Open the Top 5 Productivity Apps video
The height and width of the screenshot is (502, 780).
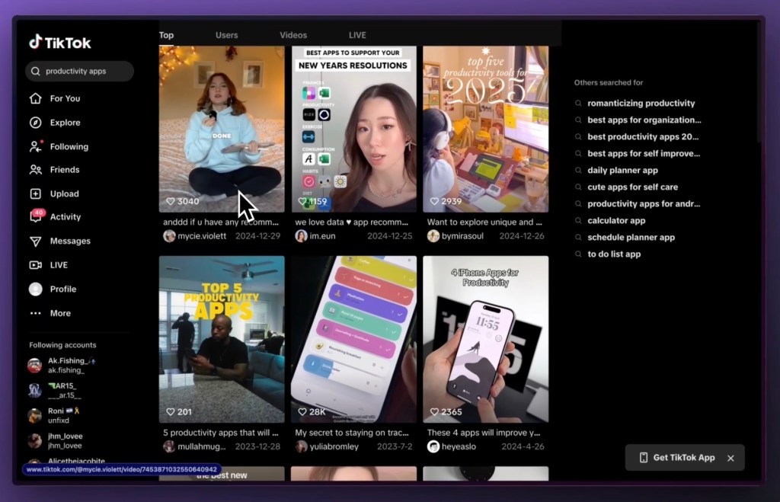222,339
